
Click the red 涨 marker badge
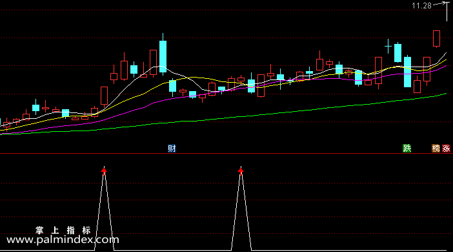pos(446,149)
